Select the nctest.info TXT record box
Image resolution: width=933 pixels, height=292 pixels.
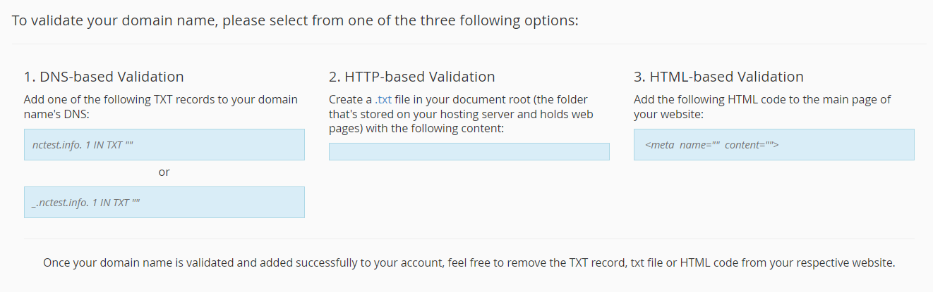click(x=164, y=144)
